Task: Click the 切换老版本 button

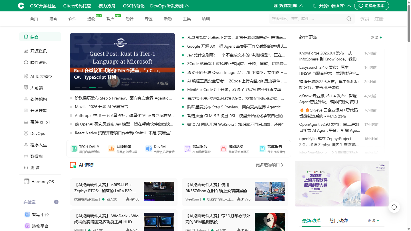Action: click(372, 6)
